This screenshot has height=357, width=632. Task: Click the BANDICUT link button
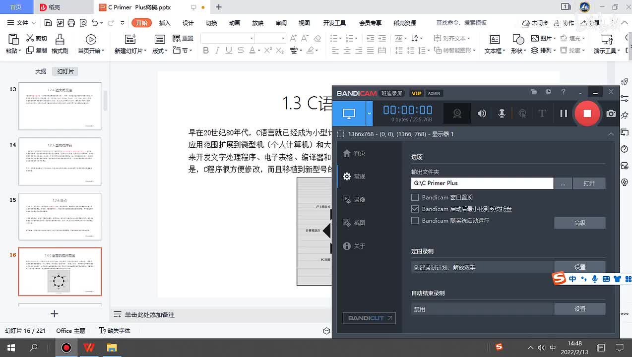(x=369, y=318)
